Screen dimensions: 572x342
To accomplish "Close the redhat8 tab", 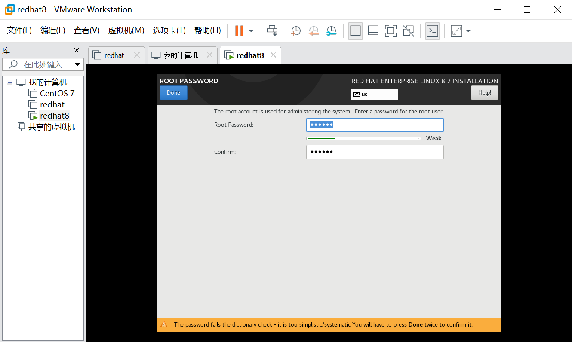I will click(x=273, y=55).
